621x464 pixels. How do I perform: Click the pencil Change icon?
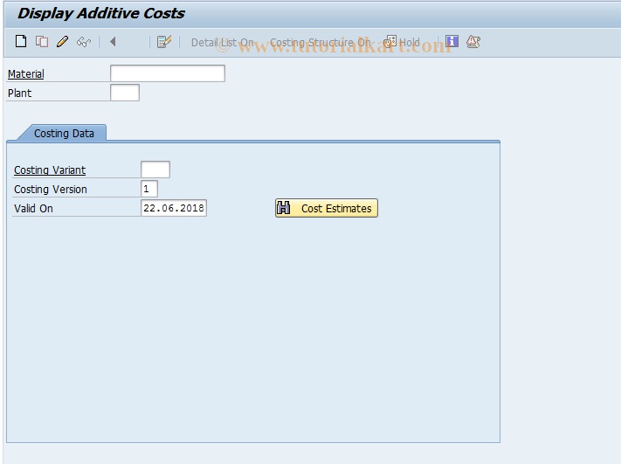pyautogui.click(x=63, y=41)
